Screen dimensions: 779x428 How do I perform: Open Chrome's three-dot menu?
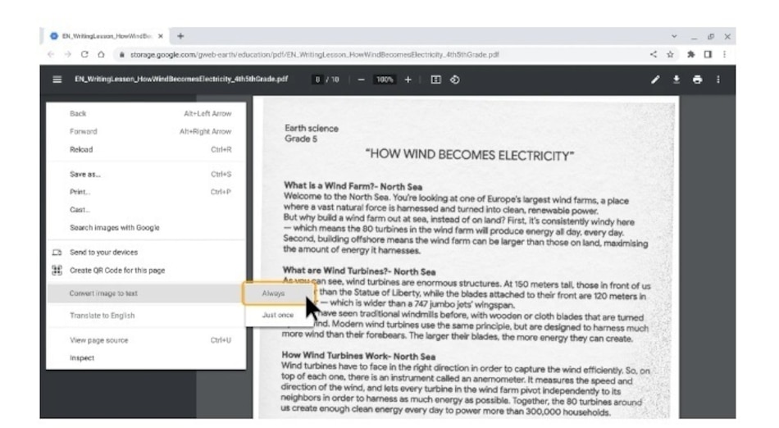pyautogui.click(x=724, y=54)
